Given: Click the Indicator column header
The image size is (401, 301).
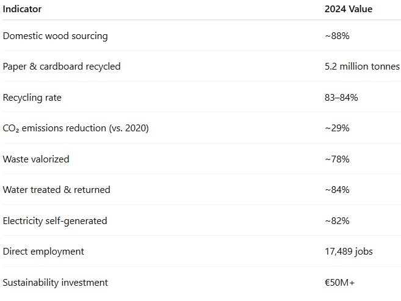Looking at the screenshot, I should click(23, 9).
